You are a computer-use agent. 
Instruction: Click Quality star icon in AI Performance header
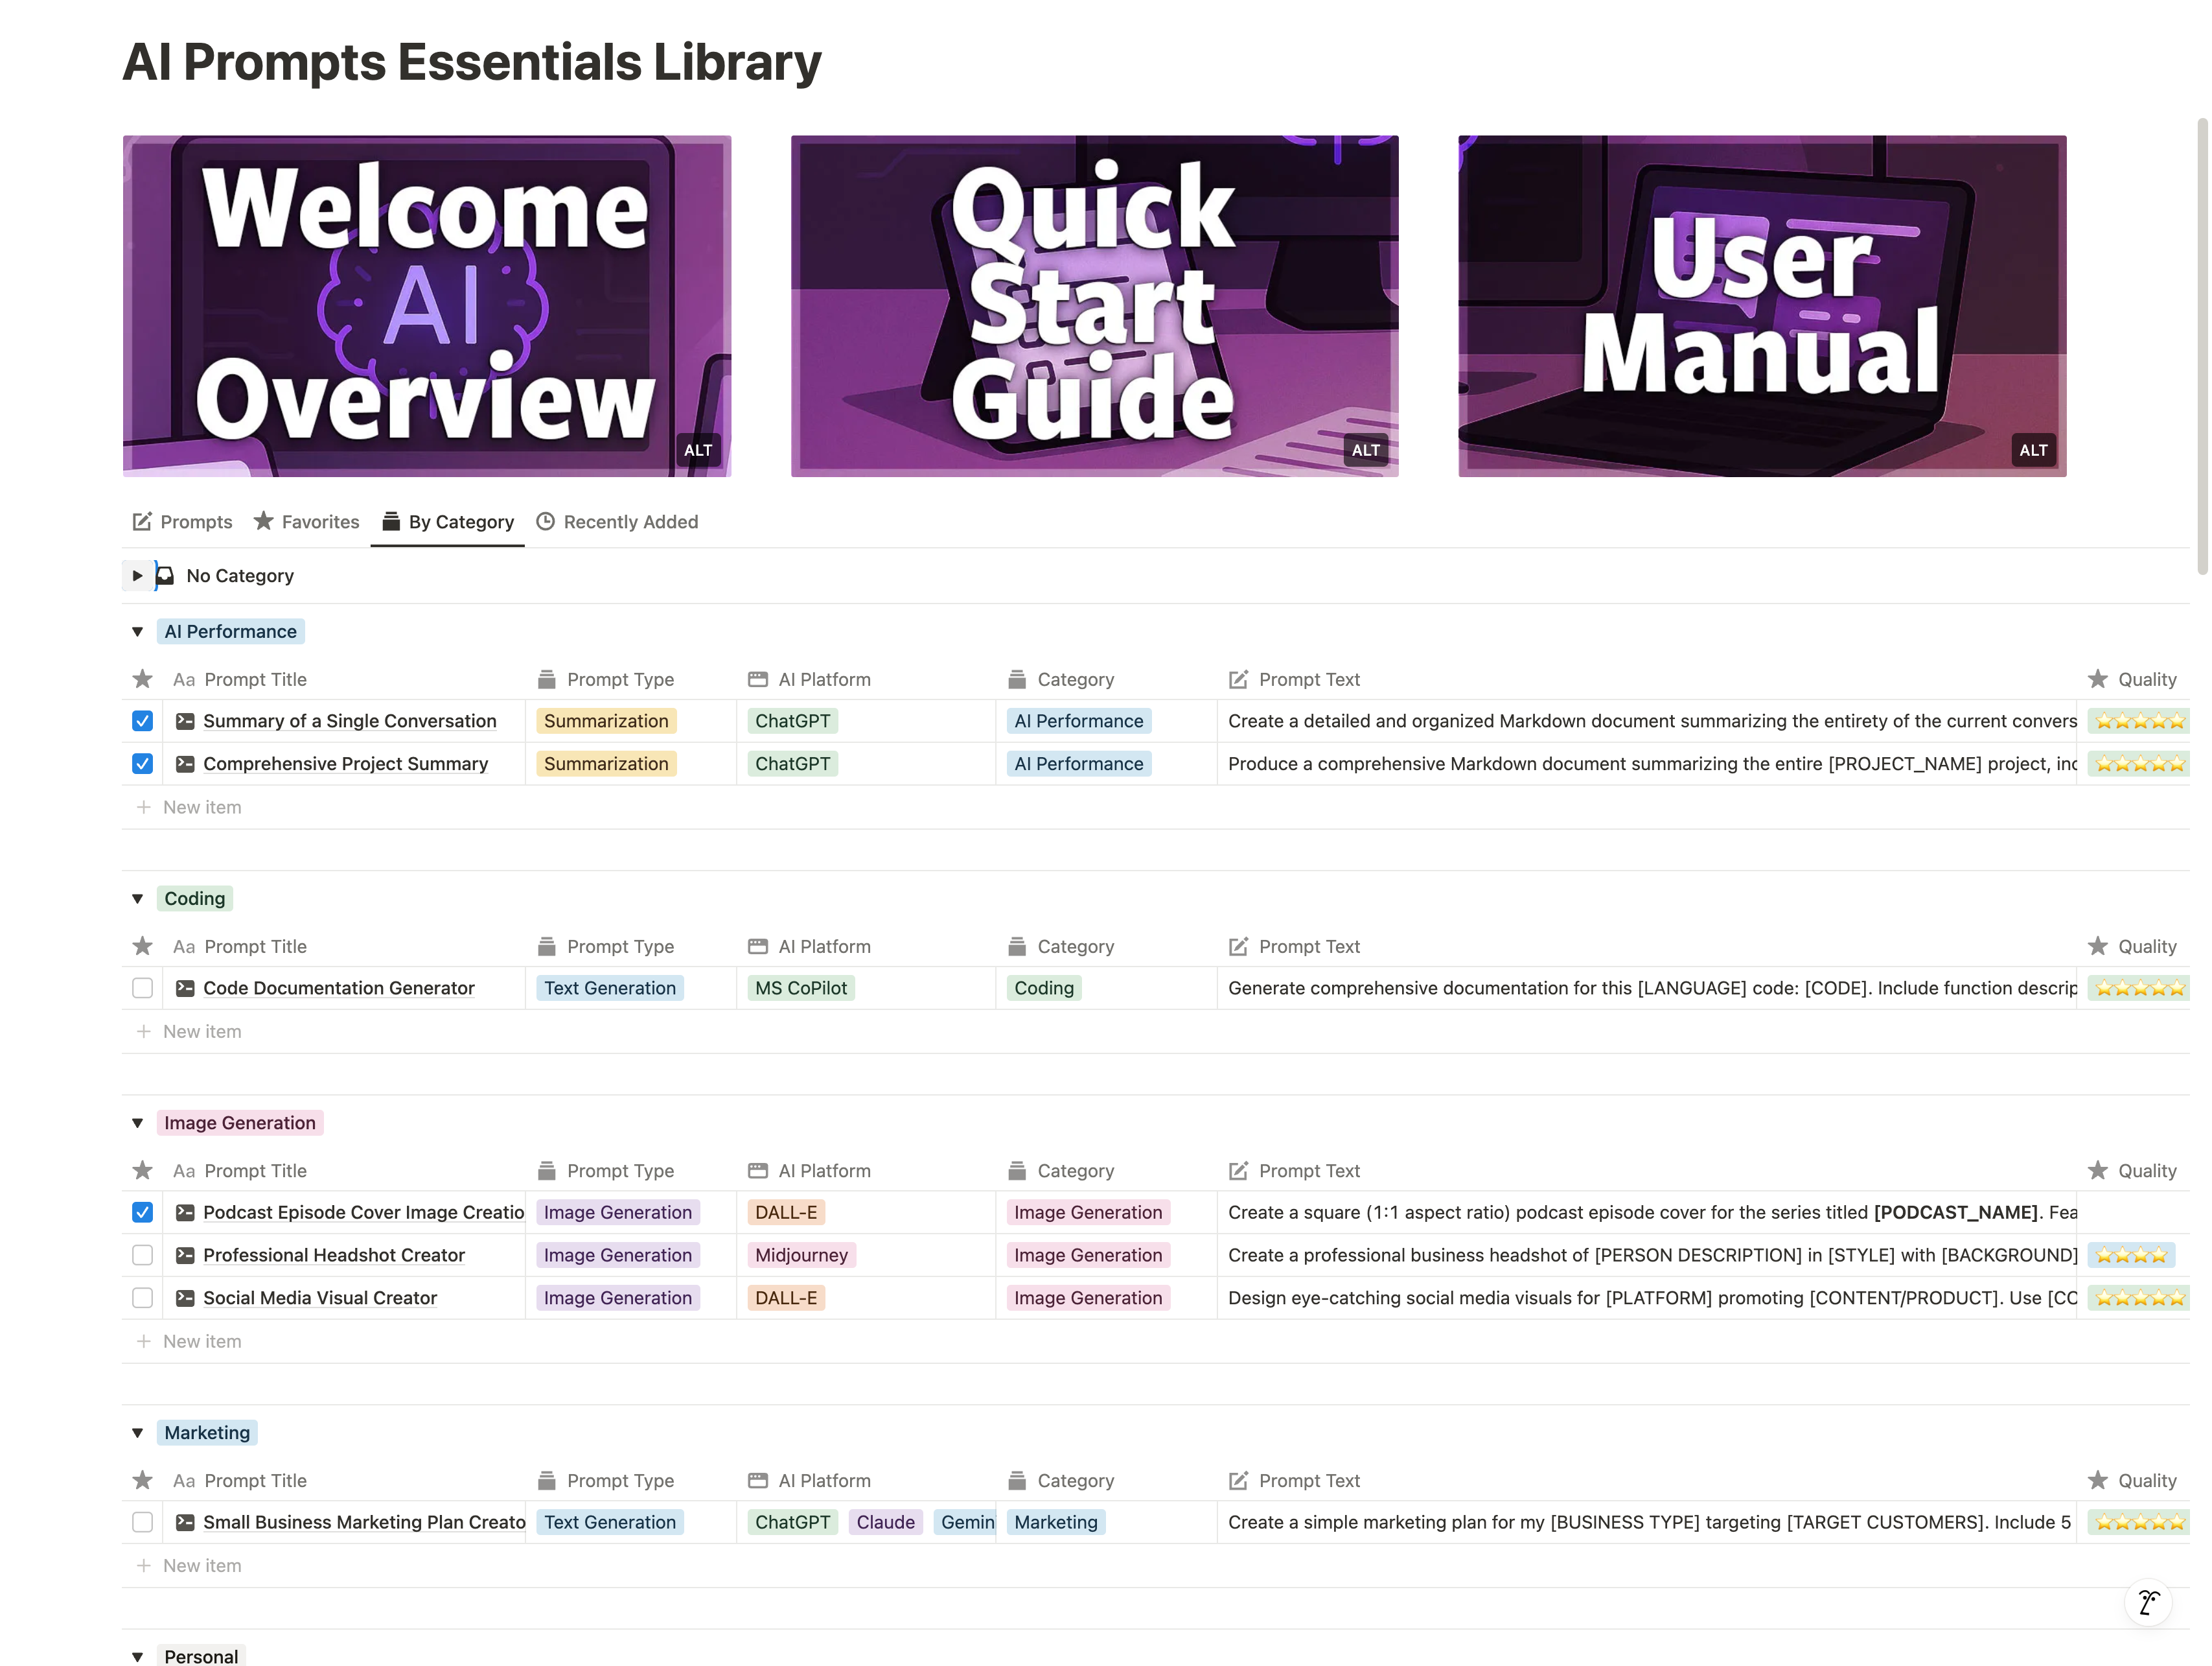coord(2098,679)
